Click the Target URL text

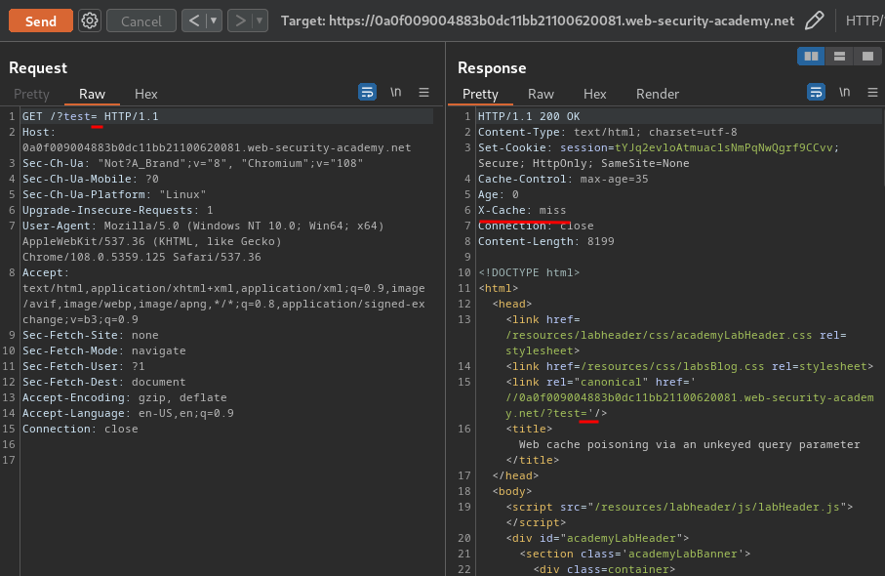[x=538, y=21]
